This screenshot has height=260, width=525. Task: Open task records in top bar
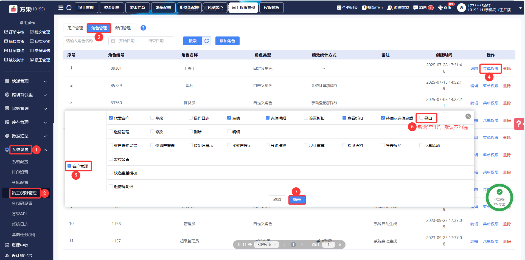point(347,8)
